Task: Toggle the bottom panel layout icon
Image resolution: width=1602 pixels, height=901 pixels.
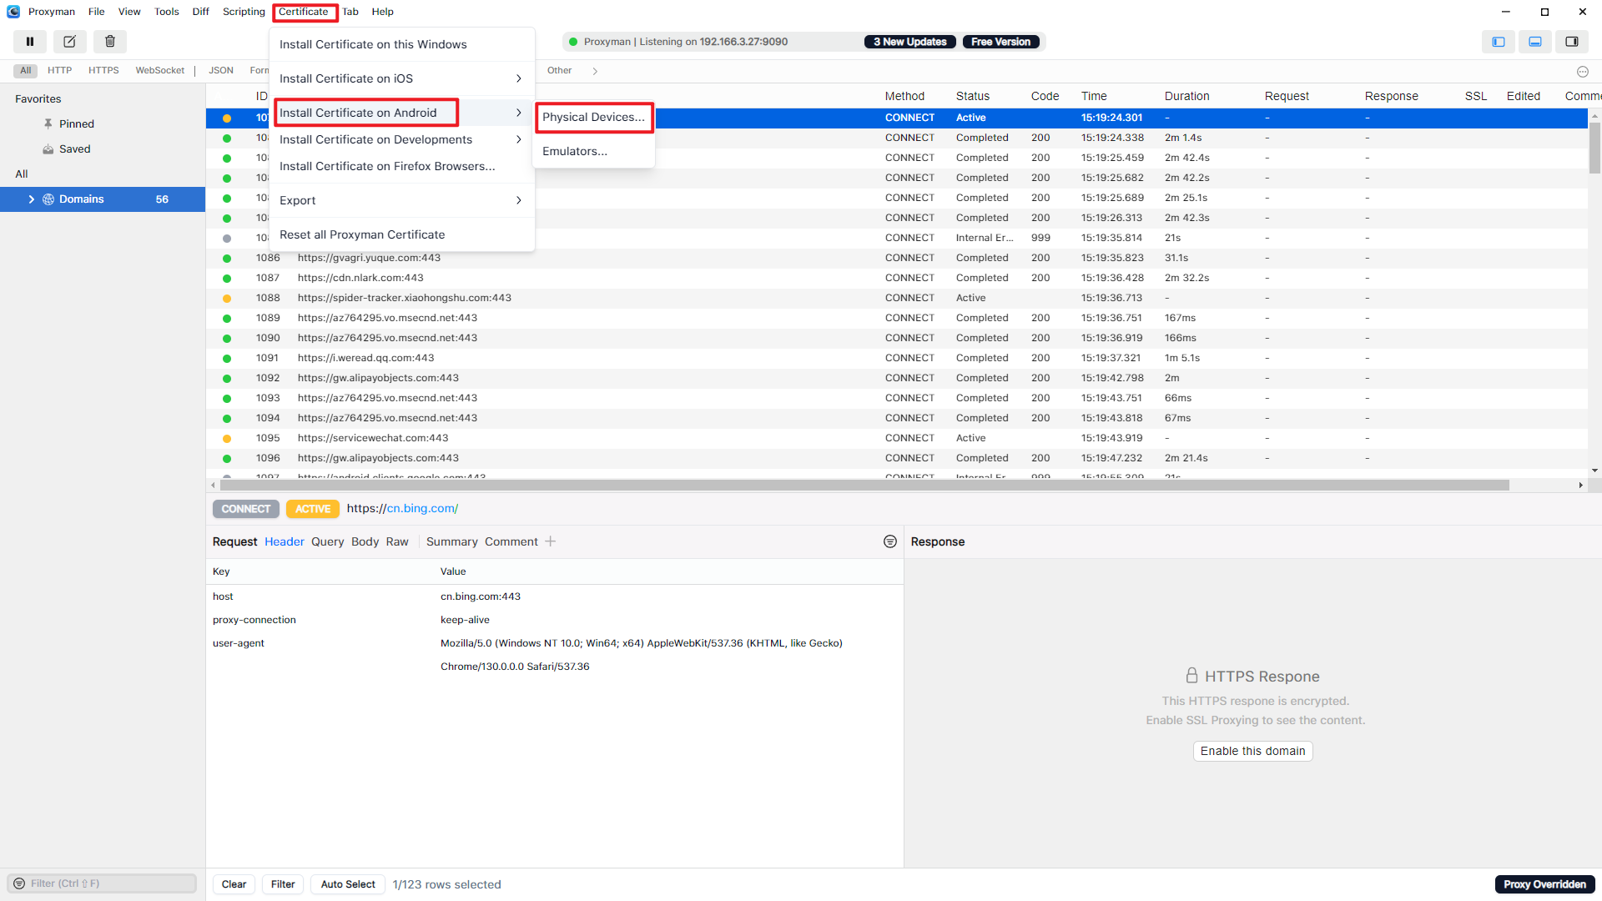Action: tap(1535, 42)
